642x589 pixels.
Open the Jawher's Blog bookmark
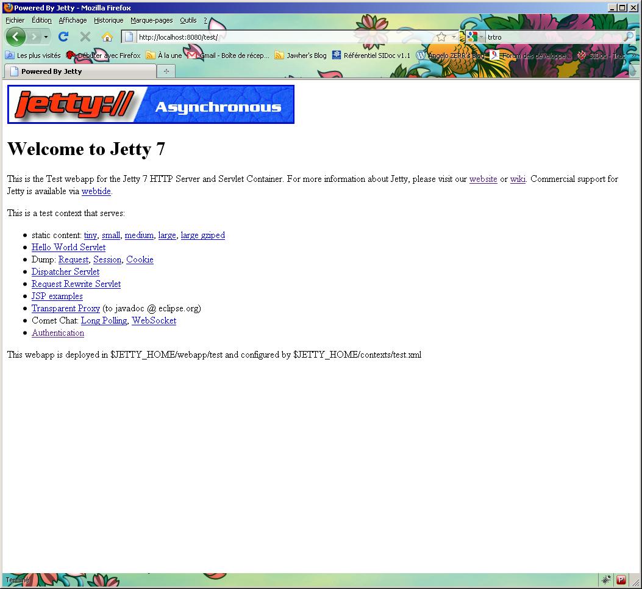point(301,56)
